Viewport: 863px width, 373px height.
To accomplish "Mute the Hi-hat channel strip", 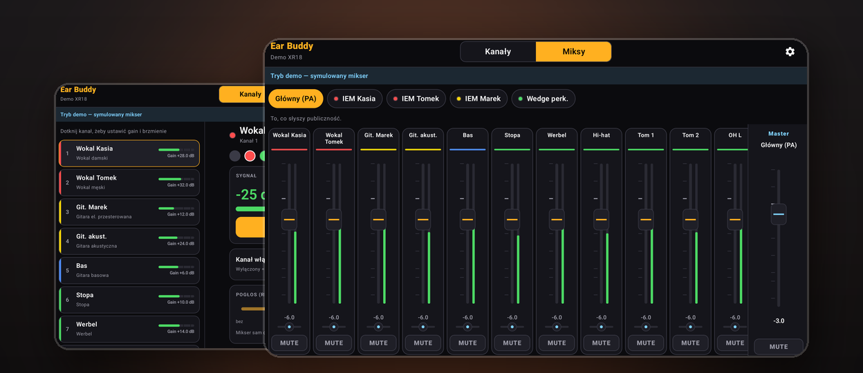I will (602, 343).
